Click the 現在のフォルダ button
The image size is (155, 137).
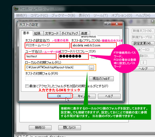101,79
